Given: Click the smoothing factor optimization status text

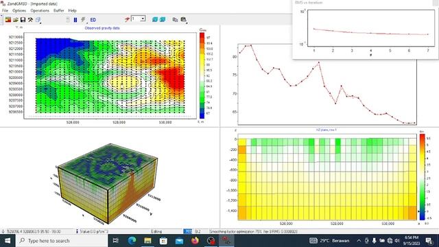Looking at the screenshot, I should pyautogui.click(x=253, y=232).
